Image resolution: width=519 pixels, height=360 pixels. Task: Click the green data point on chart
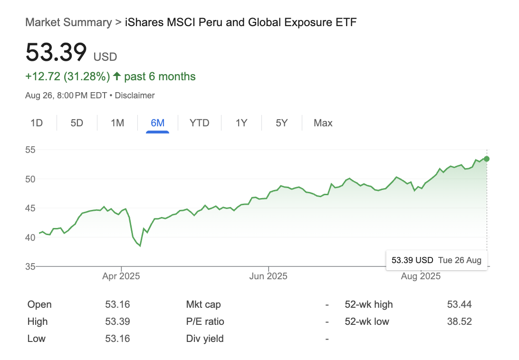487,159
